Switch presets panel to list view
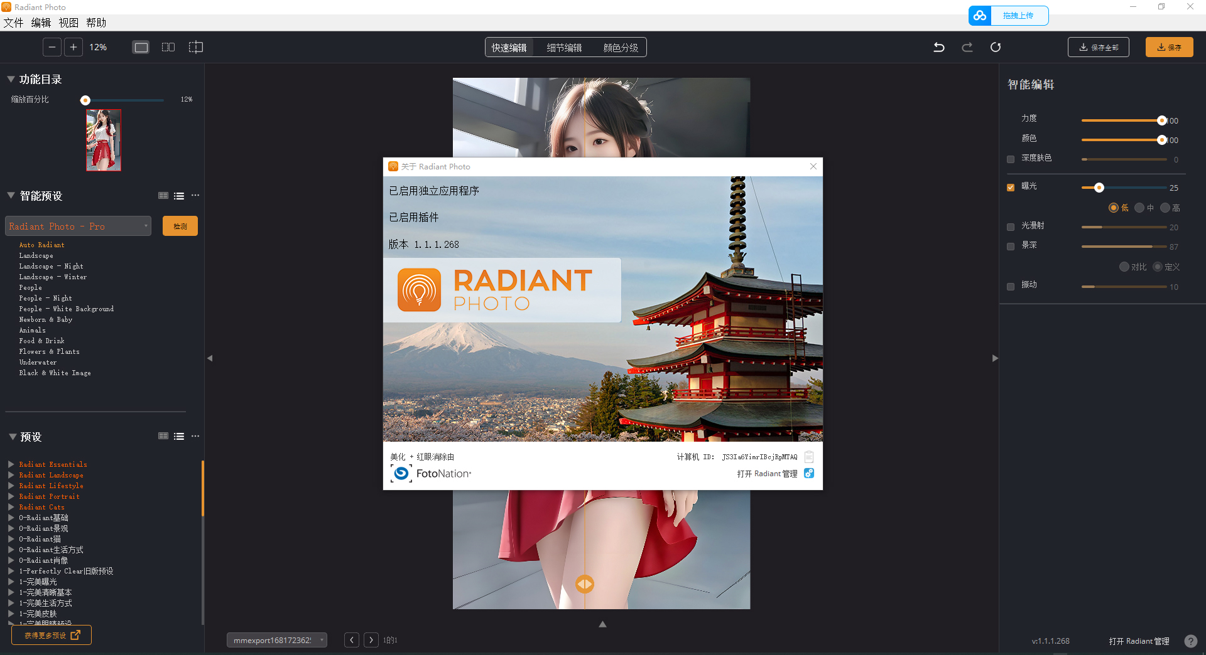 coord(179,436)
